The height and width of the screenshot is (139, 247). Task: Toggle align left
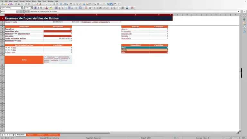pos(56,8)
